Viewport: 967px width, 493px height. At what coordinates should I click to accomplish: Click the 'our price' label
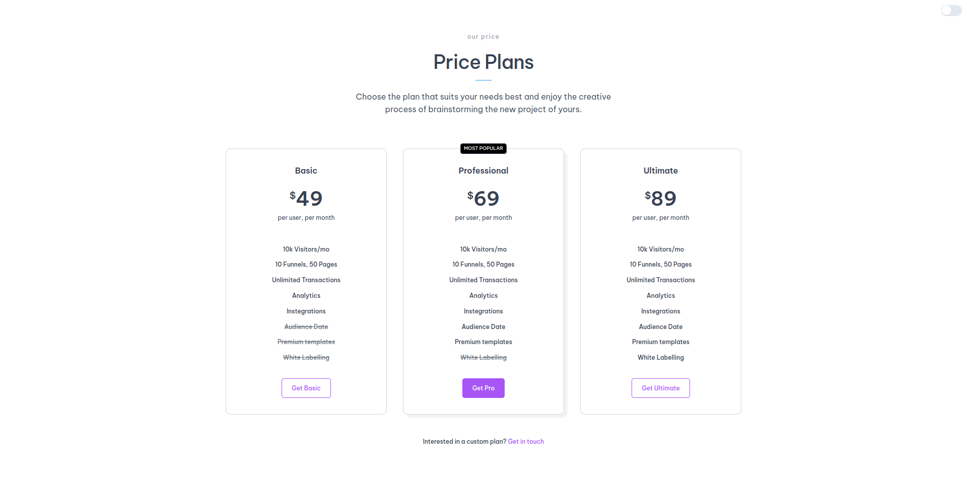[483, 37]
